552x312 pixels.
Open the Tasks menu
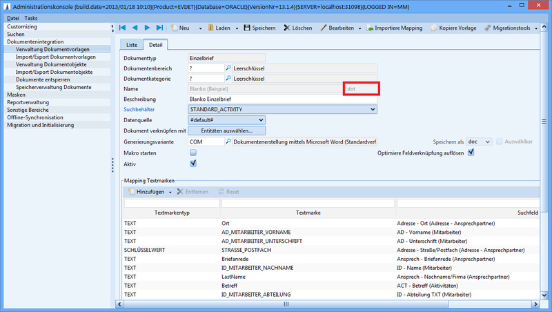pos(32,17)
